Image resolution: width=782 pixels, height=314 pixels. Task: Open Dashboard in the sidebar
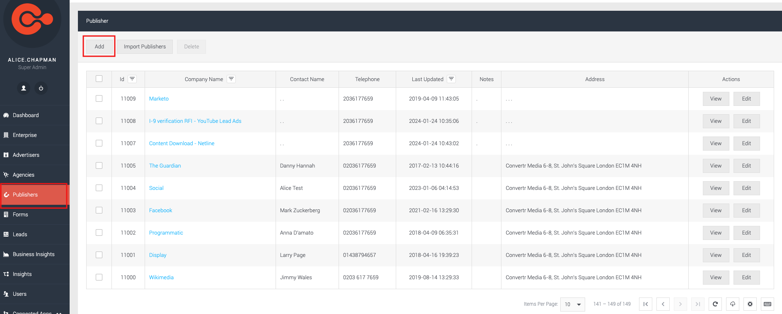pos(35,115)
